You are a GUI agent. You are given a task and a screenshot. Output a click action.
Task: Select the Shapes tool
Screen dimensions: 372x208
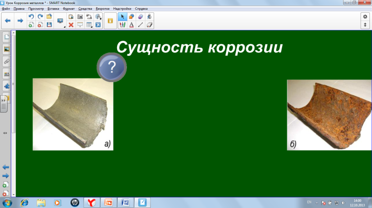tap(132, 16)
